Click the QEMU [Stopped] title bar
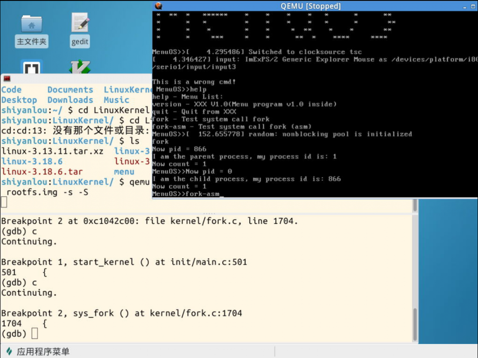The height and width of the screenshot is (358, 478). 310,6
